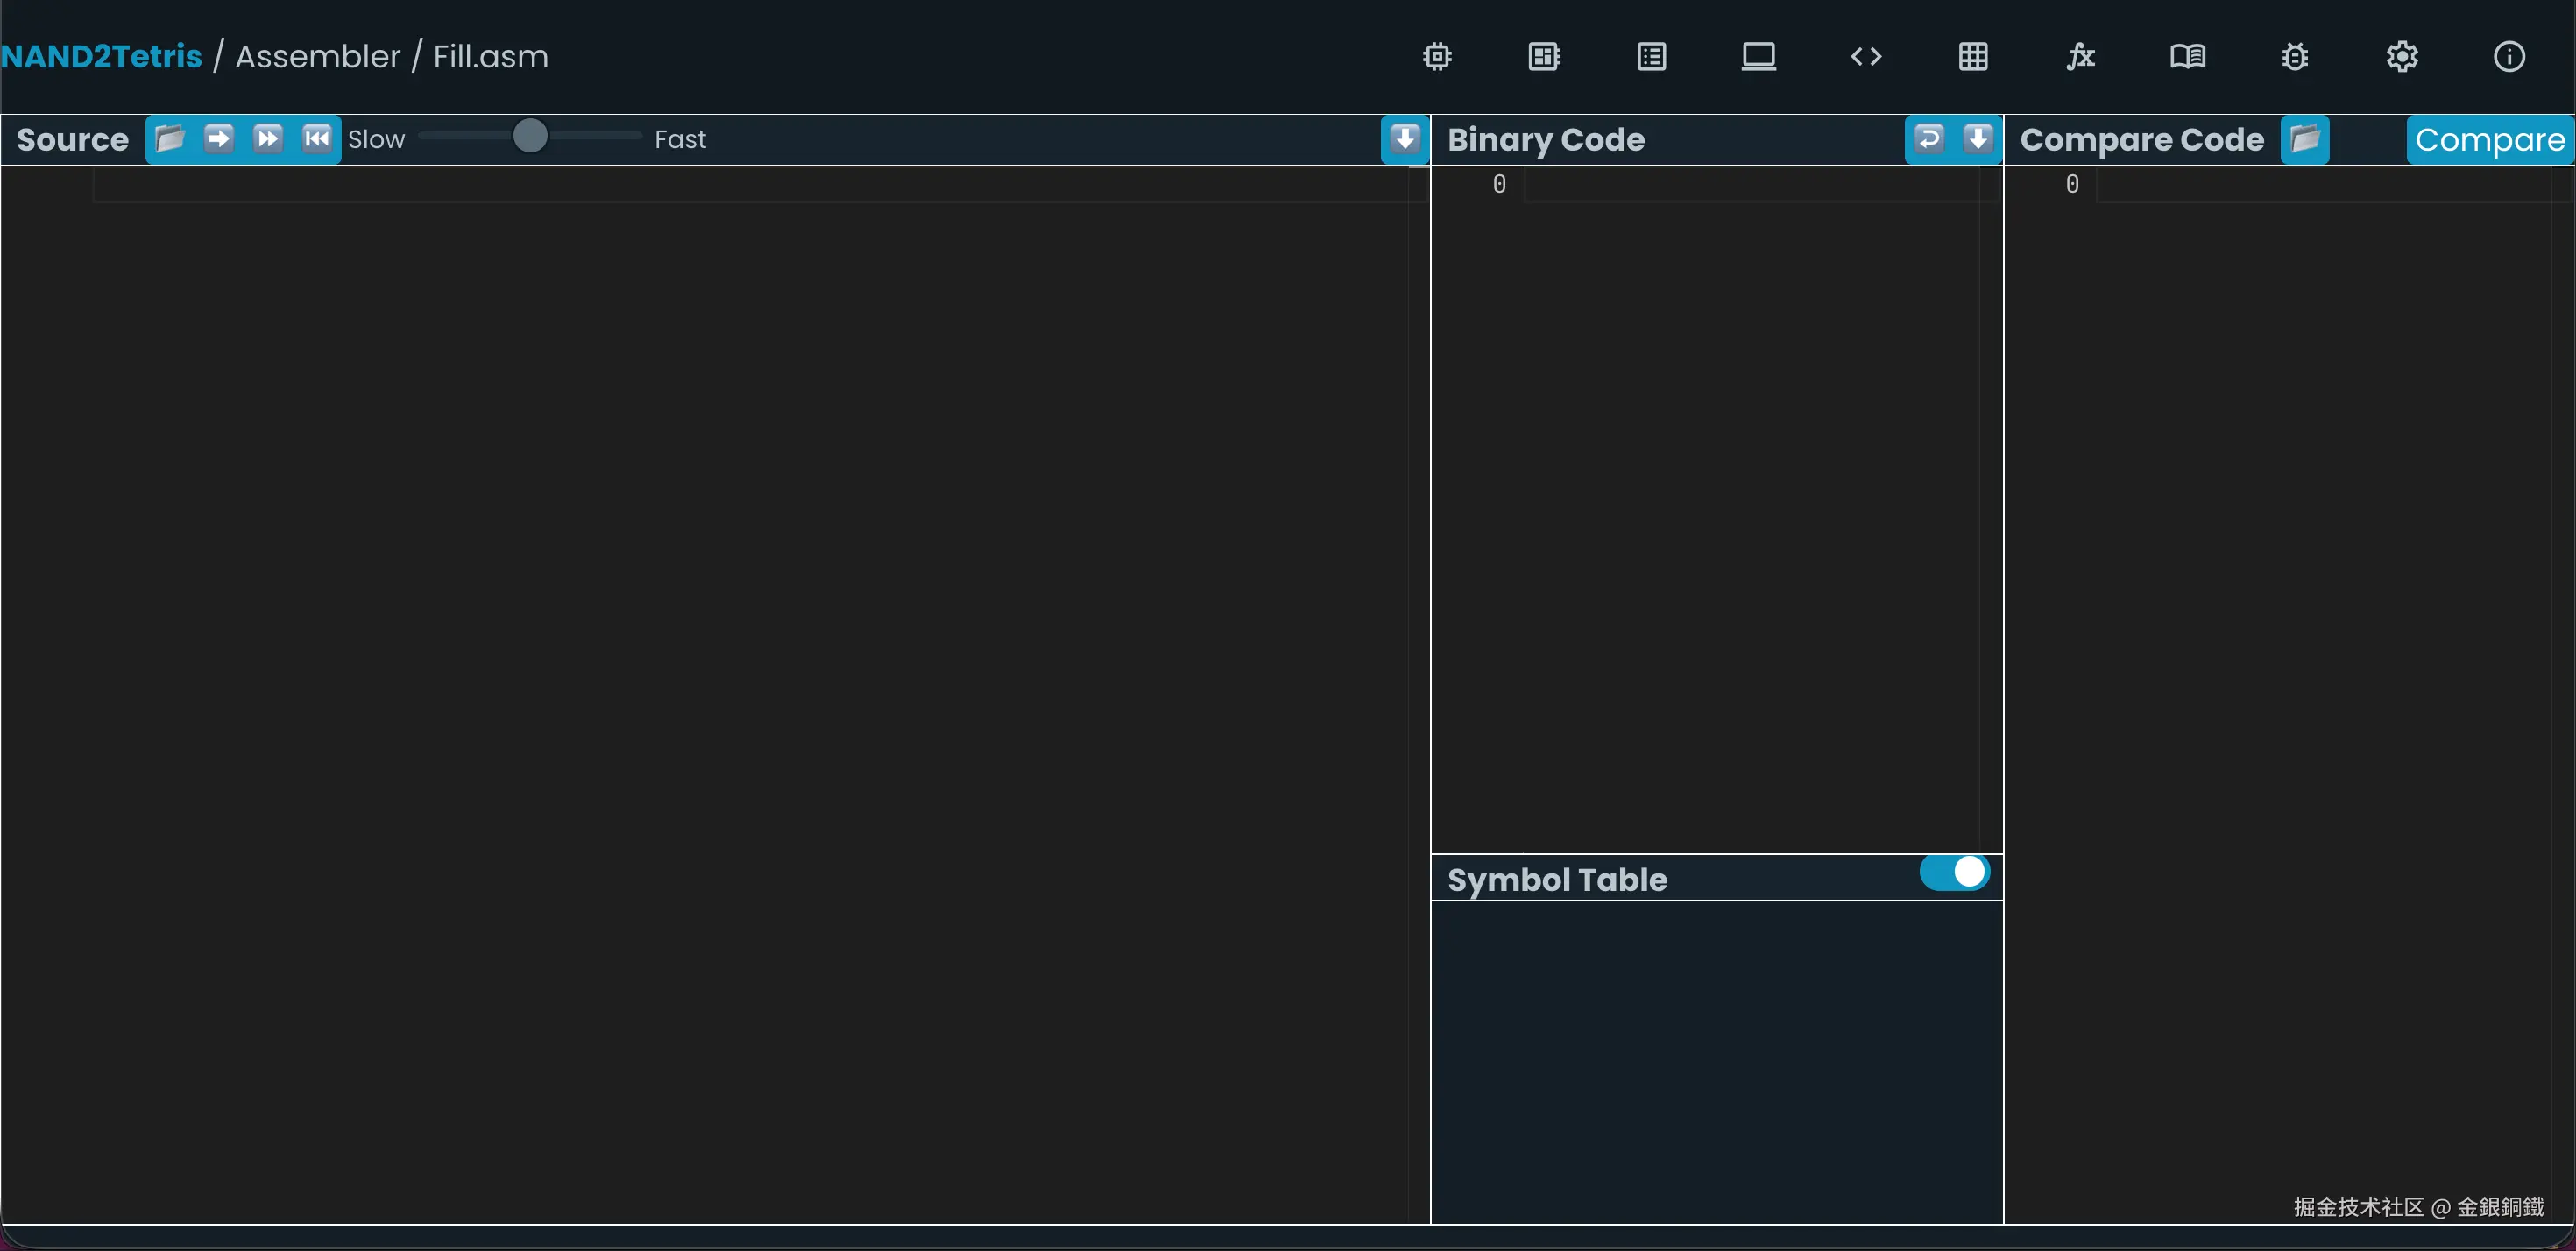
Task: Click the Slow-Fast speed slider handle
Action: pos(530,136)
